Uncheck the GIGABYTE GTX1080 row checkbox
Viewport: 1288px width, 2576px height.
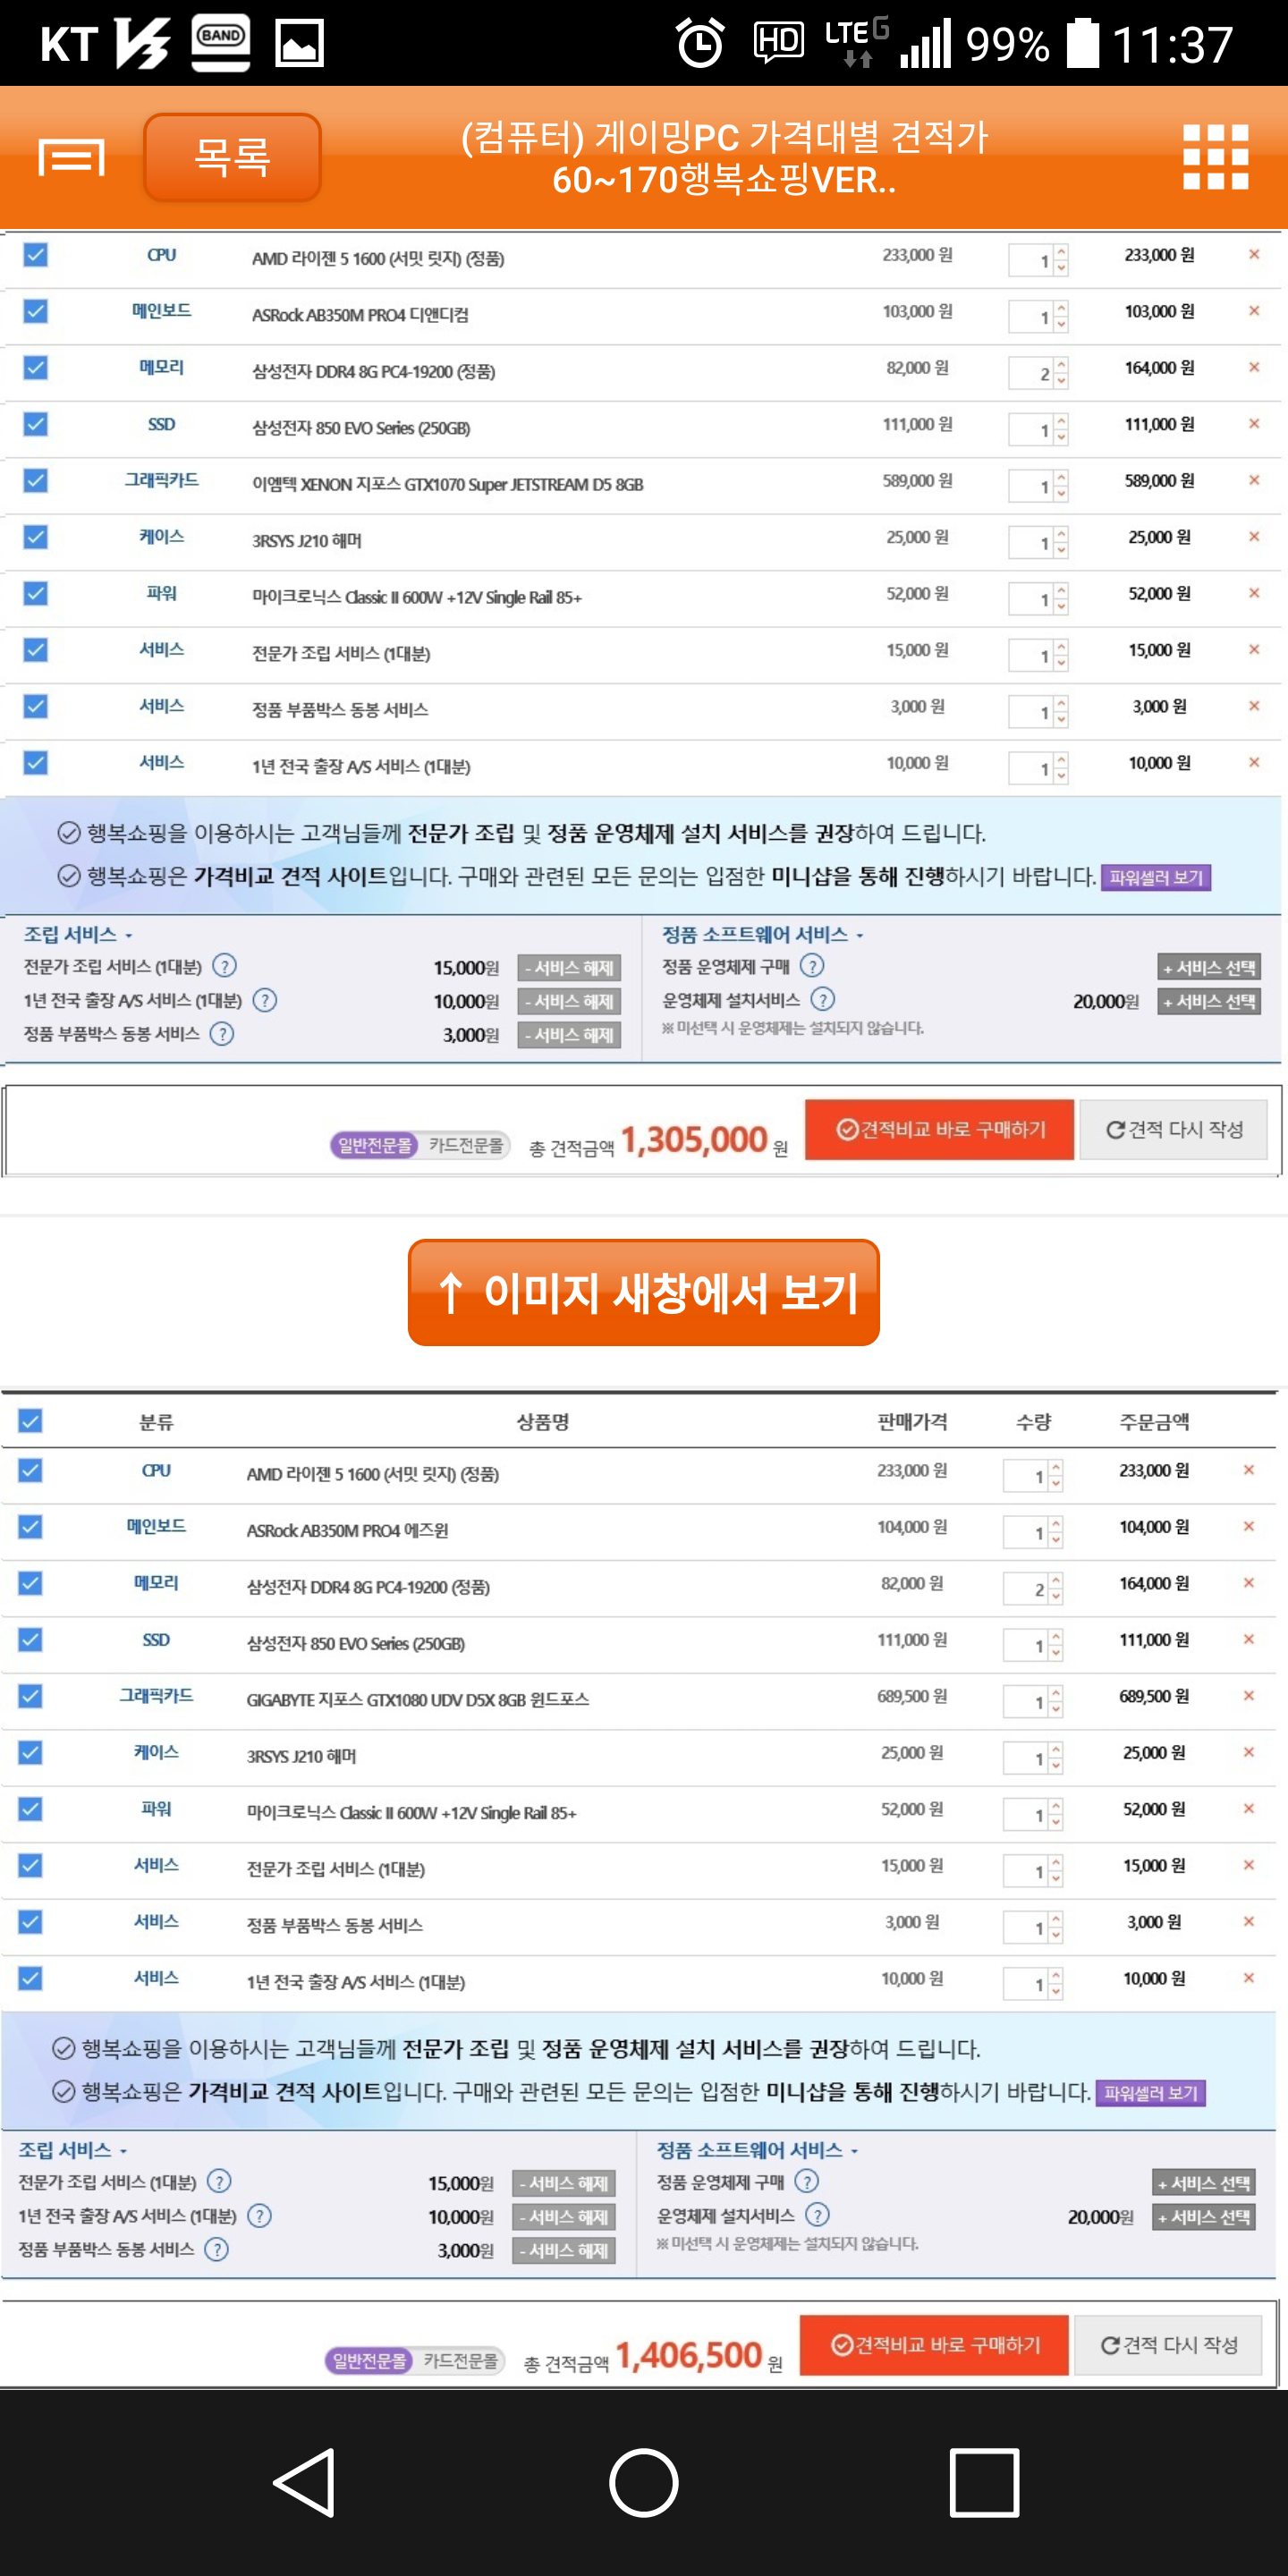(x=30, y=1695)
